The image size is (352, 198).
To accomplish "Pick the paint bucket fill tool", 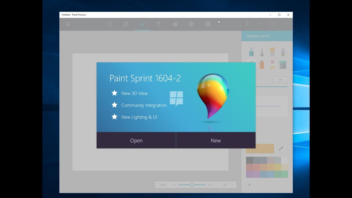I will (x=283, y=65).
